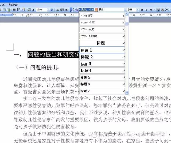Expand the underline style dropdown arrow

click(x=154, y=10)
